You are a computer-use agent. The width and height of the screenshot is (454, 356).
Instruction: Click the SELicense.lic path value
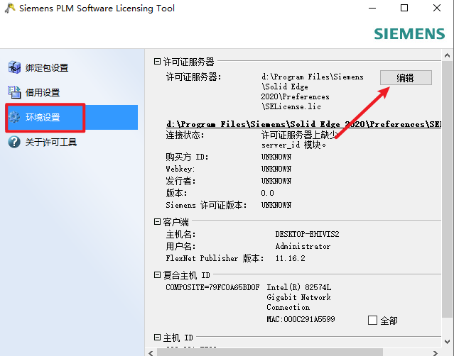point(312,91)
